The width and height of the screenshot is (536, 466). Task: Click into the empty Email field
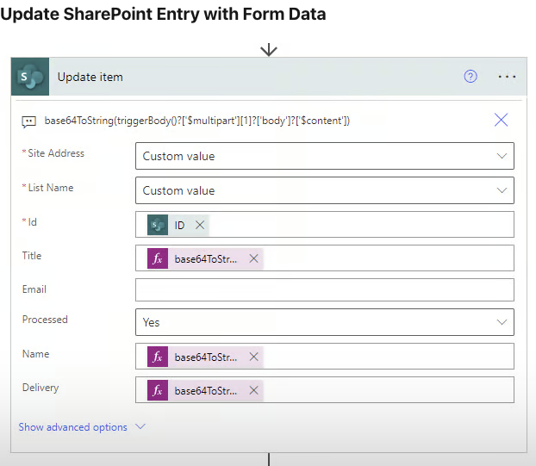[x=325, y=289]
